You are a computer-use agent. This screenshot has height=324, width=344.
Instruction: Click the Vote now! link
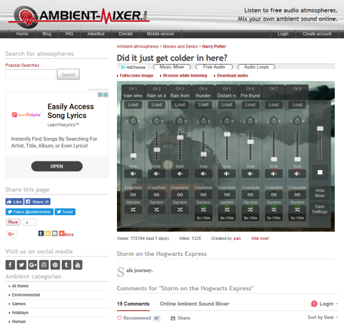pos(260,238)
